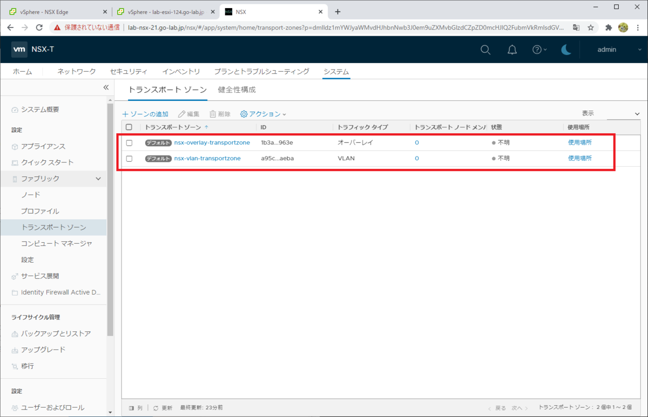This screenshot has height=417, width=648.
Task: Open Chrome three-dot menu
Action: 638,27
